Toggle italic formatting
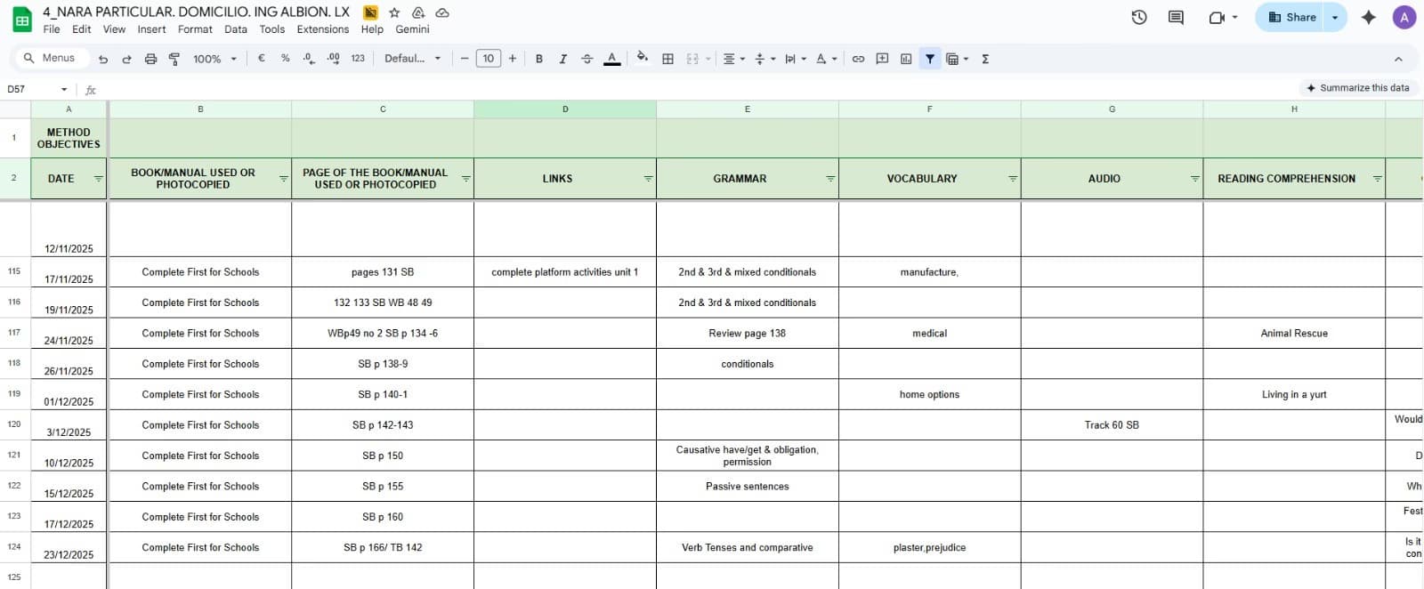 click(x=562, y=59)
